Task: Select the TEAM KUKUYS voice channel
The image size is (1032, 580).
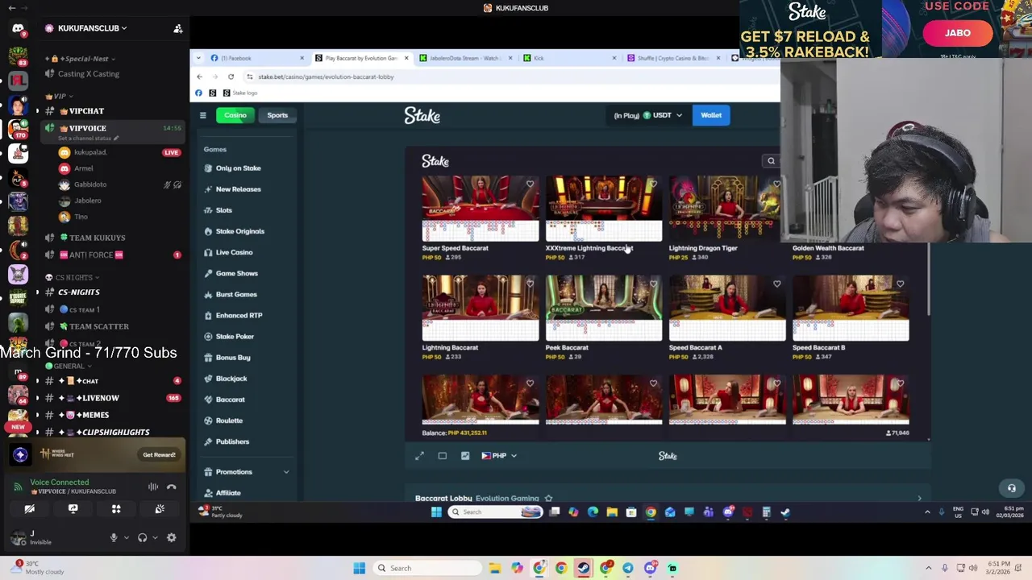Action: 97,238
